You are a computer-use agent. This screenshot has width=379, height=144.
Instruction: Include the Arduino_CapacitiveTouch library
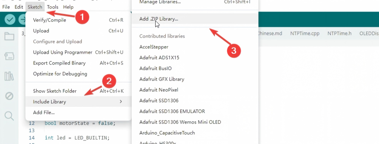pyautogui.click(x=195, y=133)
